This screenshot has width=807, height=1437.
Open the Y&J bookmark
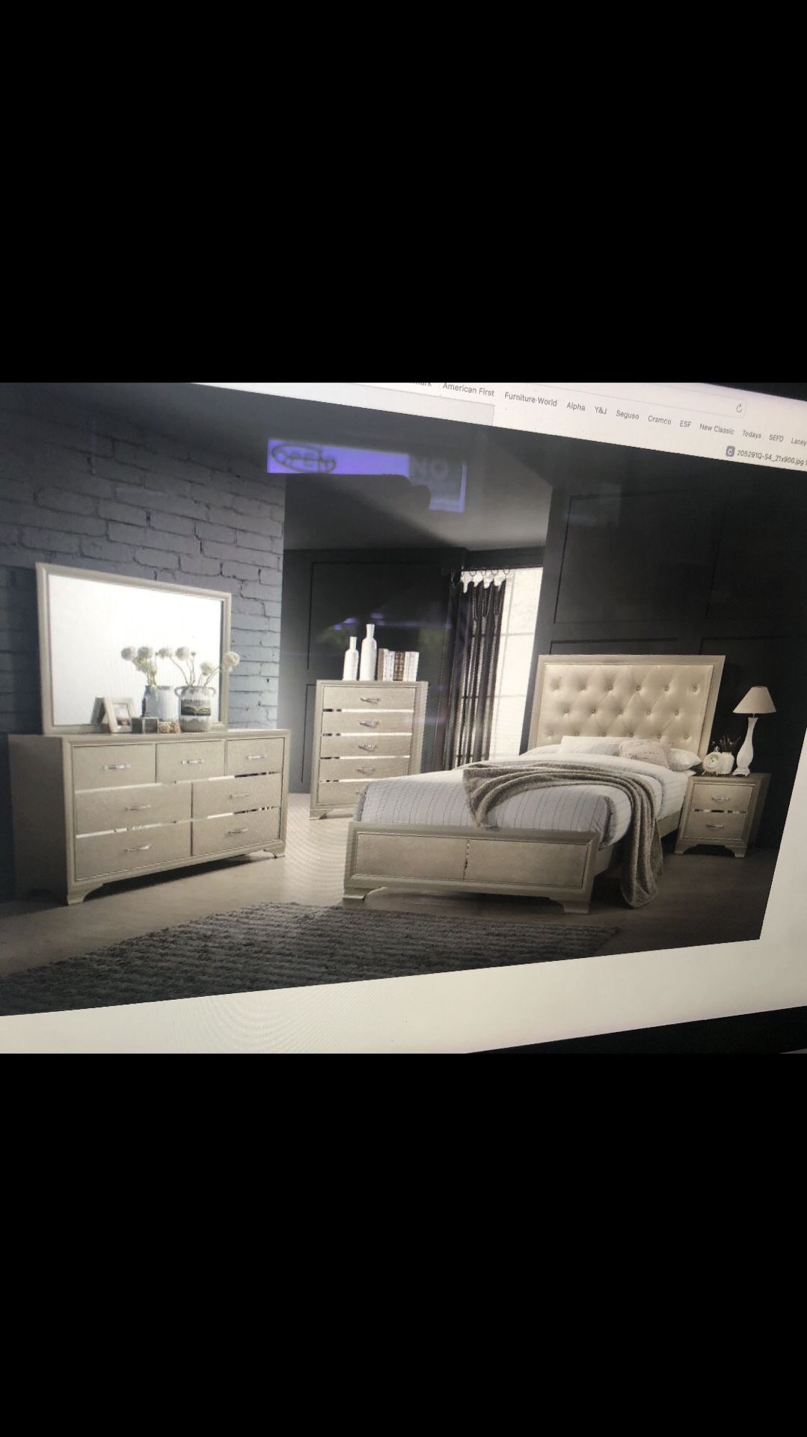click(601, 410)
